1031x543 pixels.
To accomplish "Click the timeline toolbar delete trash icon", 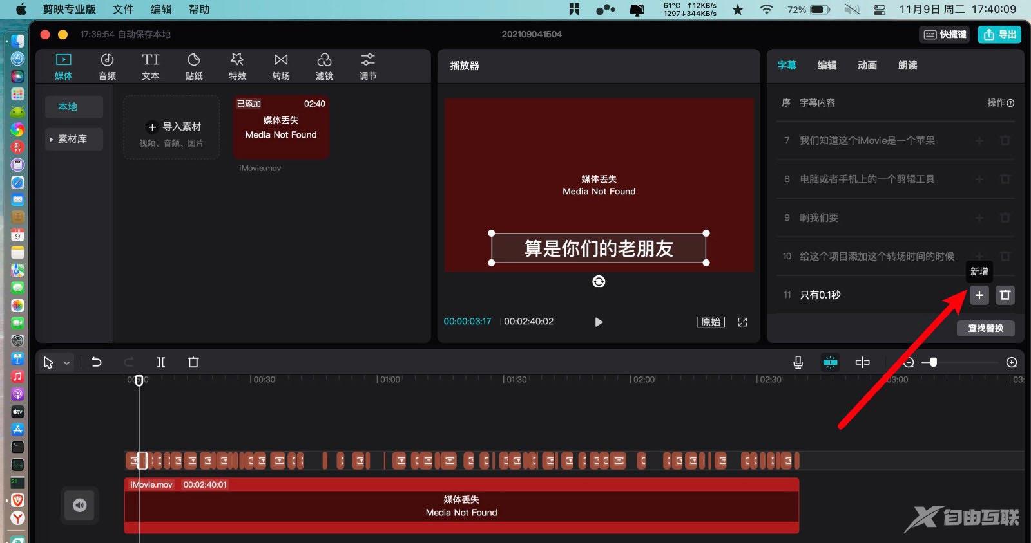I will pos(193,362).
